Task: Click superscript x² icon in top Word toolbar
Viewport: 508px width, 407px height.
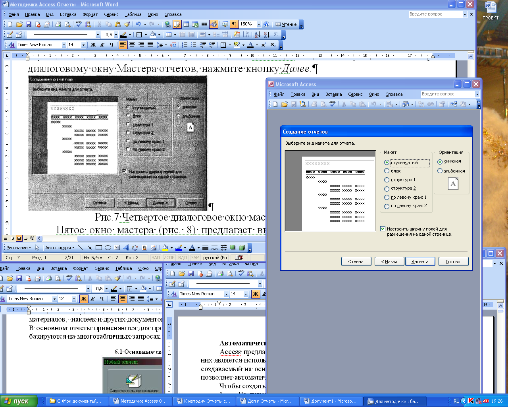Action: [x=264, y=45]
